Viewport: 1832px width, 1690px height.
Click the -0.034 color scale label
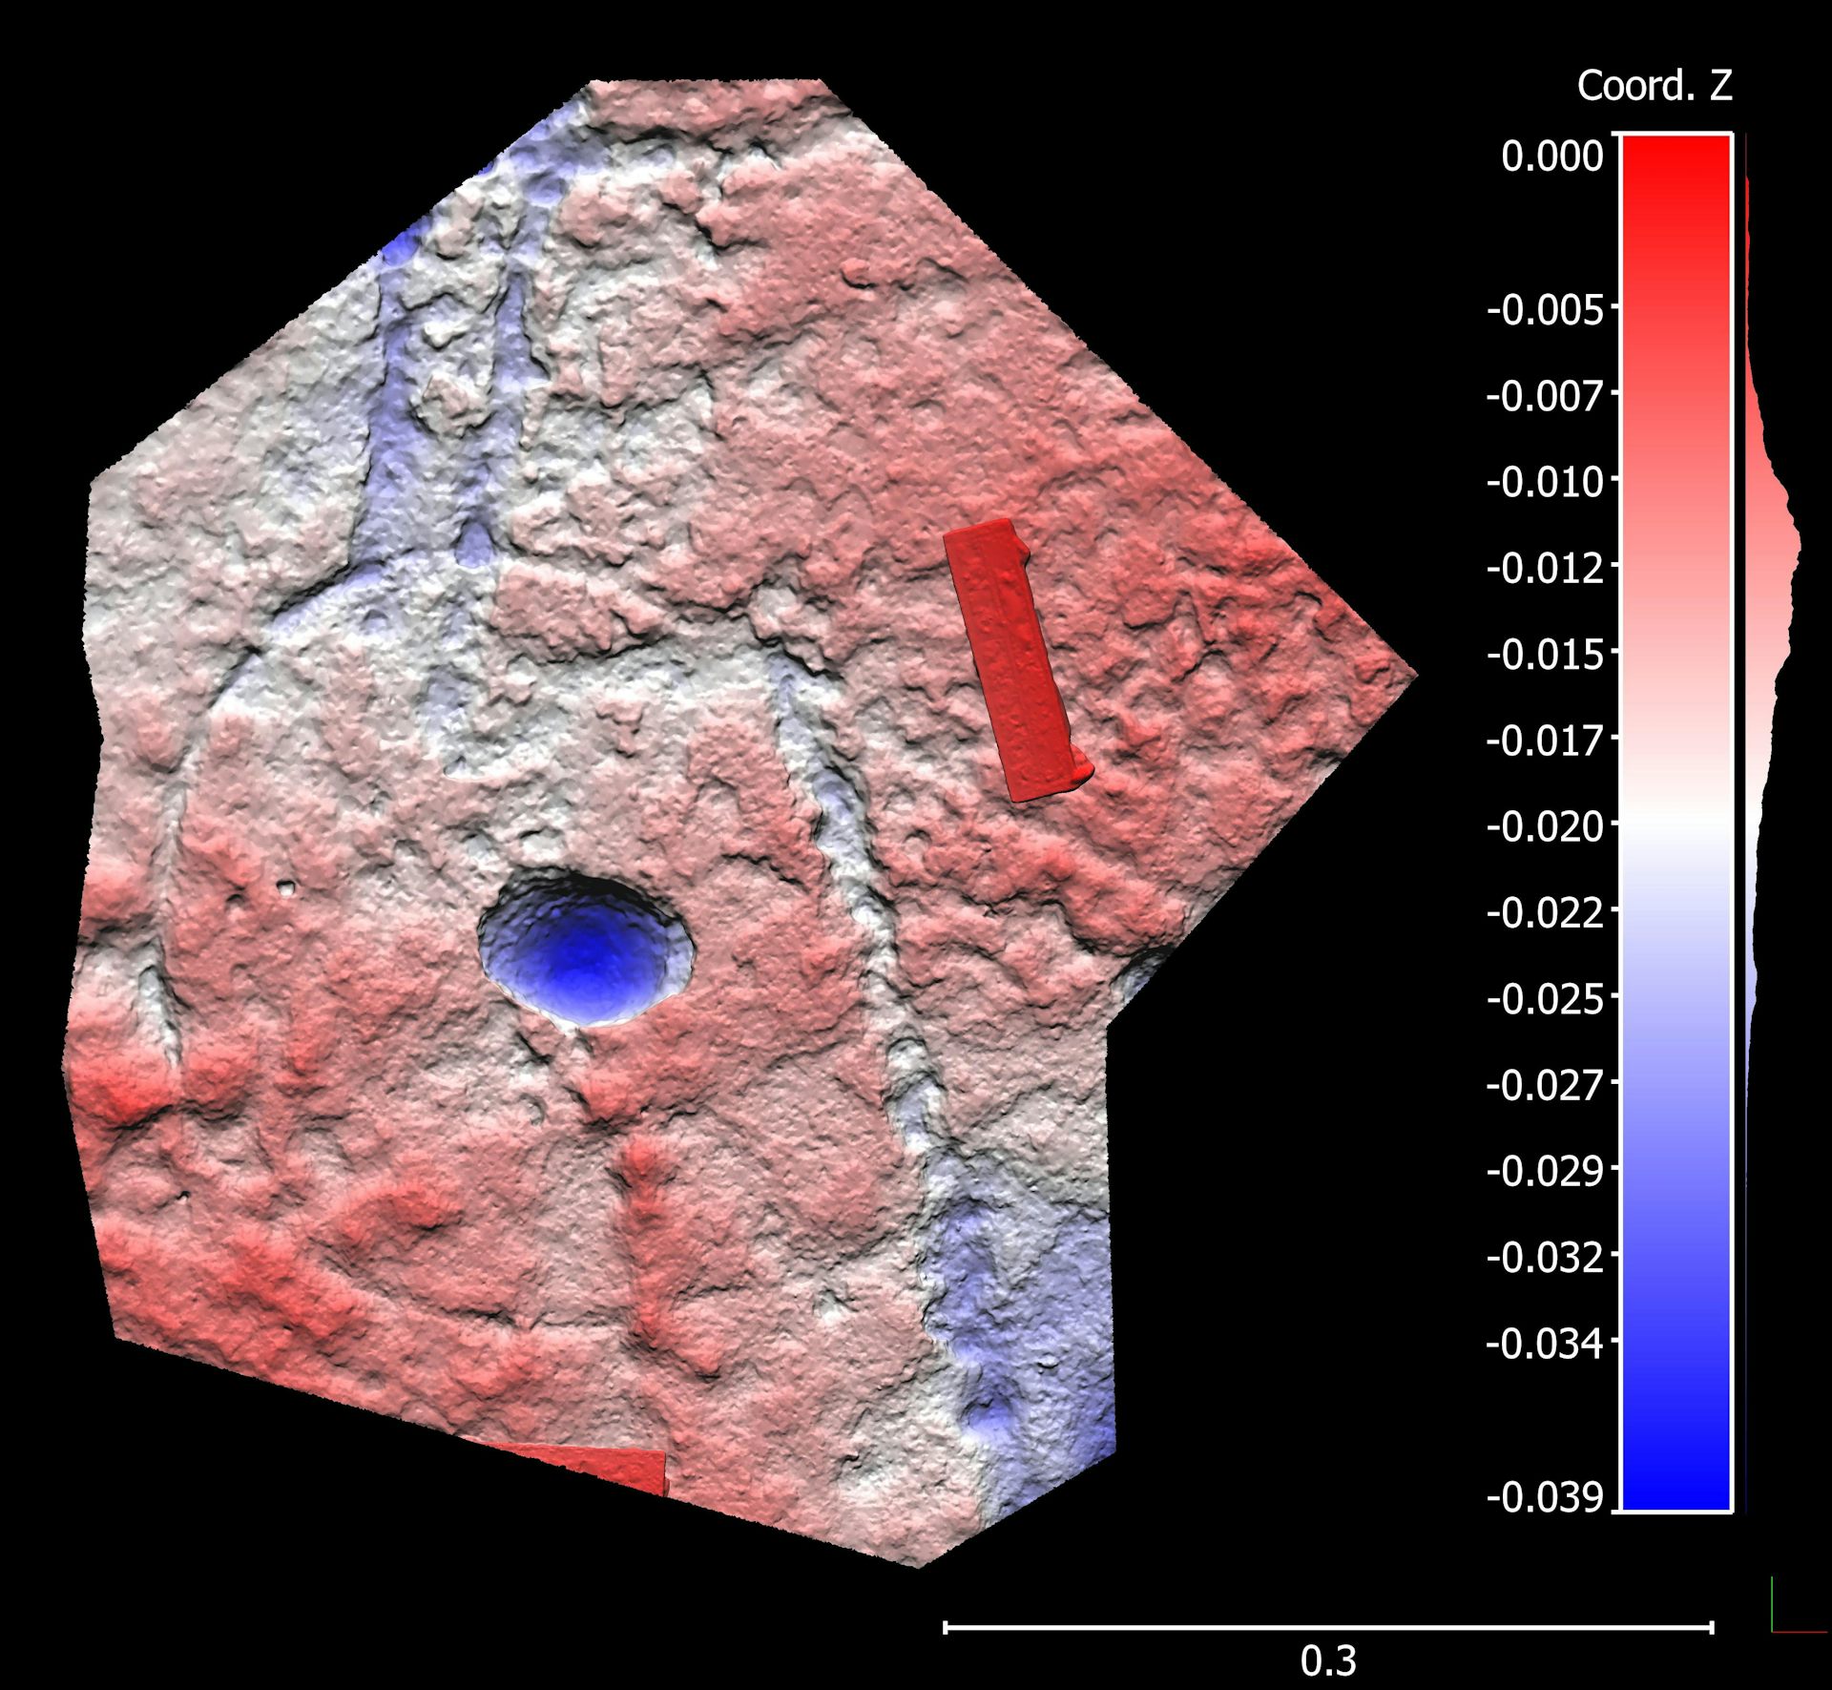click(x=1546, y=1344)
